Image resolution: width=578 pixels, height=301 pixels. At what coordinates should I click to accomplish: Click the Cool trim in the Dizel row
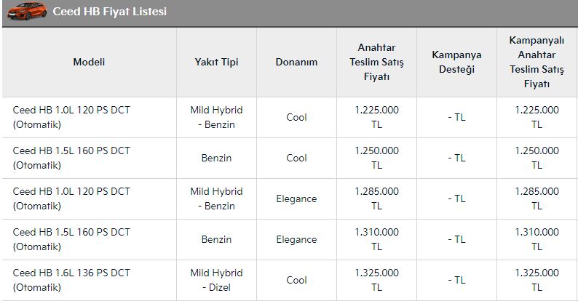[296, 280]
